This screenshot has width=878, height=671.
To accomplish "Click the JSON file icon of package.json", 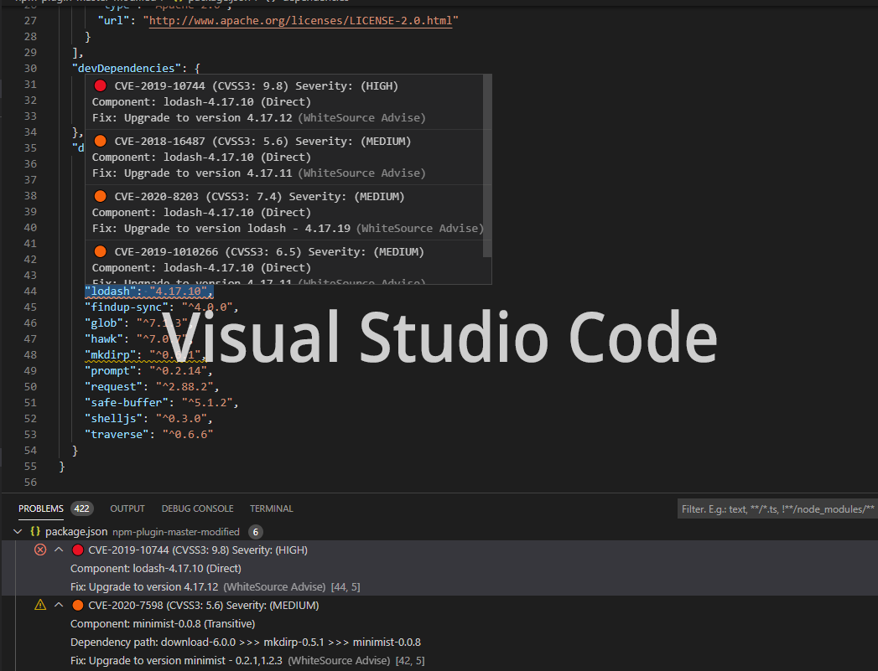I will (34, 531).
